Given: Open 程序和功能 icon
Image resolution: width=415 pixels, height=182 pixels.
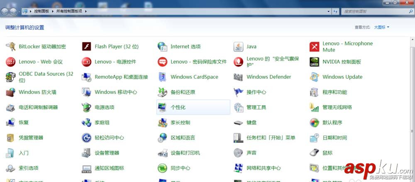Looking at the screenshot, I should [315, 92].
